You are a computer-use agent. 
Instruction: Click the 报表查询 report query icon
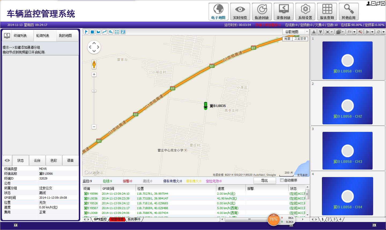pyautogui.click(x=327, y=11)
